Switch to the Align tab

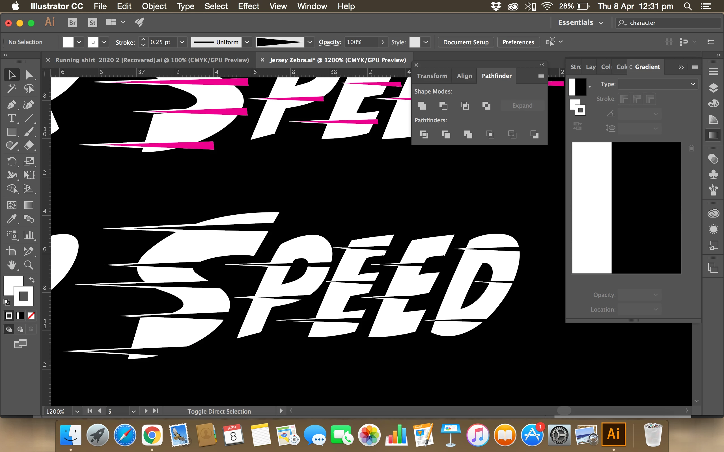pos(464,76)
